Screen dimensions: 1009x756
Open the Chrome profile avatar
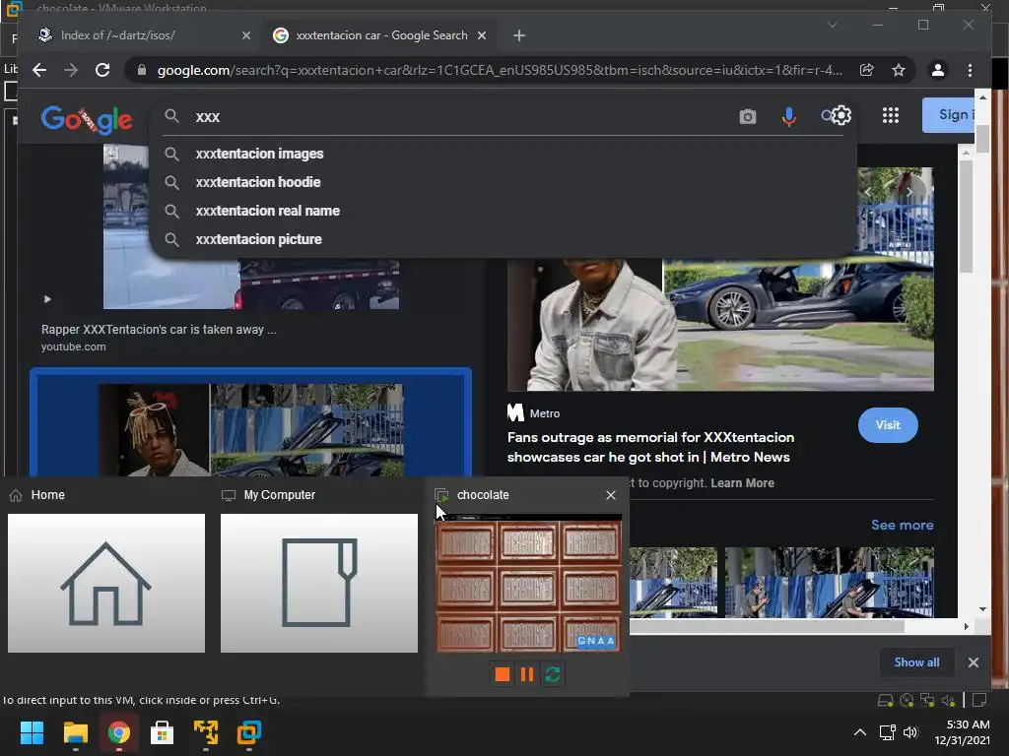[938, 70]
